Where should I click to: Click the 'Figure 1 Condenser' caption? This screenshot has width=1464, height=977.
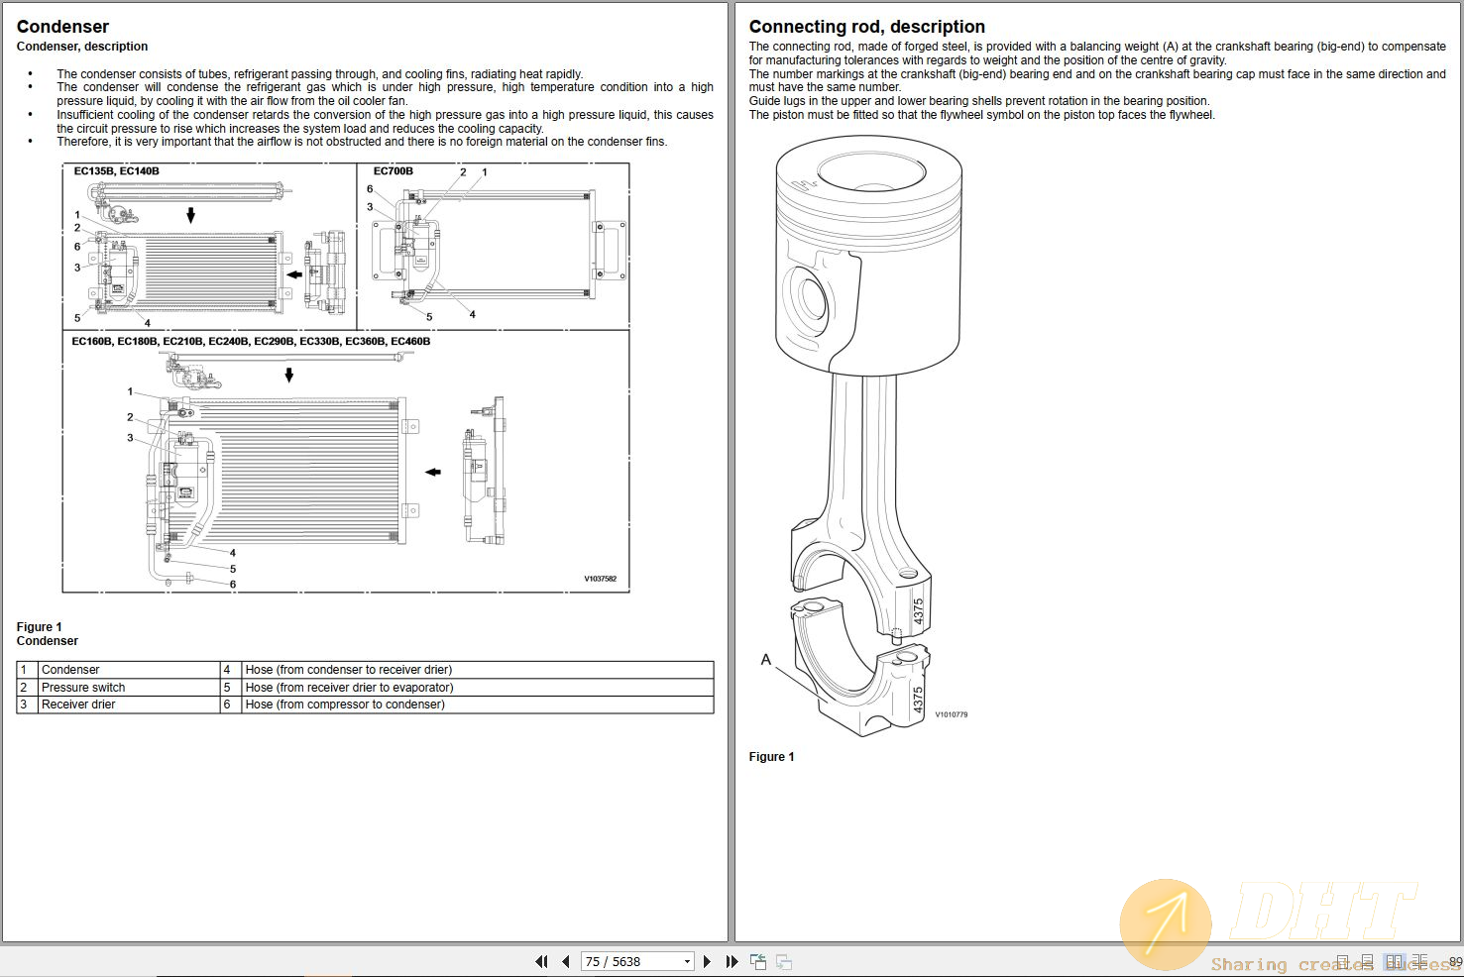[47, 634]
